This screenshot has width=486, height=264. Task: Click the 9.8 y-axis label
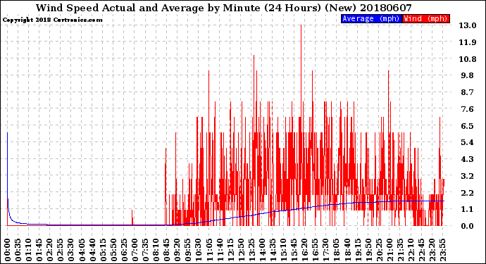click(x=468, y=75)
